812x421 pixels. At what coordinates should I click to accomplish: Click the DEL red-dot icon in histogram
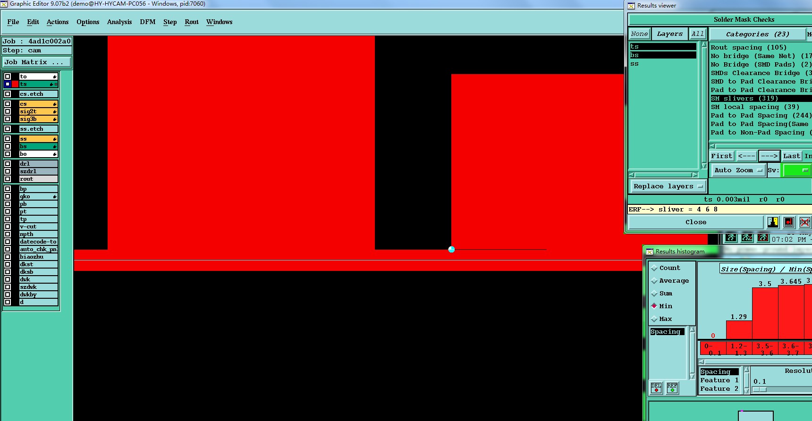656,388
